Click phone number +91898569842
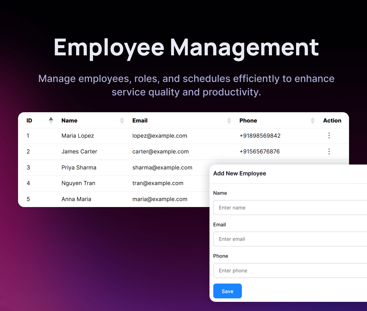Viewport: 367px width, 311px height. tap(260, 136)
